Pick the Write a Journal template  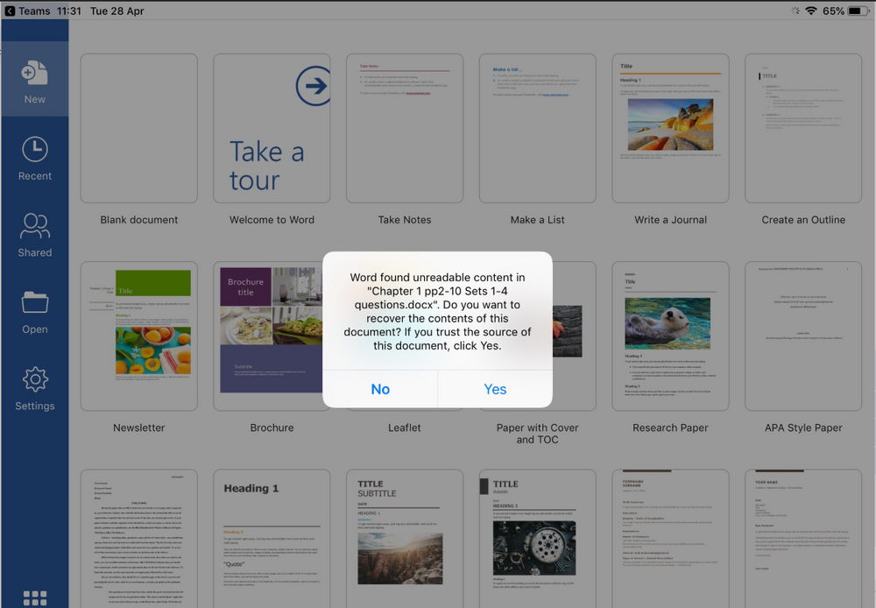point(670,128)
